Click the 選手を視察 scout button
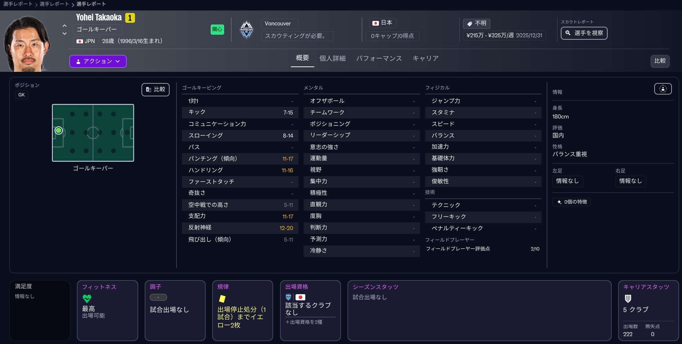The image size is (682, 344). (584, 33)
